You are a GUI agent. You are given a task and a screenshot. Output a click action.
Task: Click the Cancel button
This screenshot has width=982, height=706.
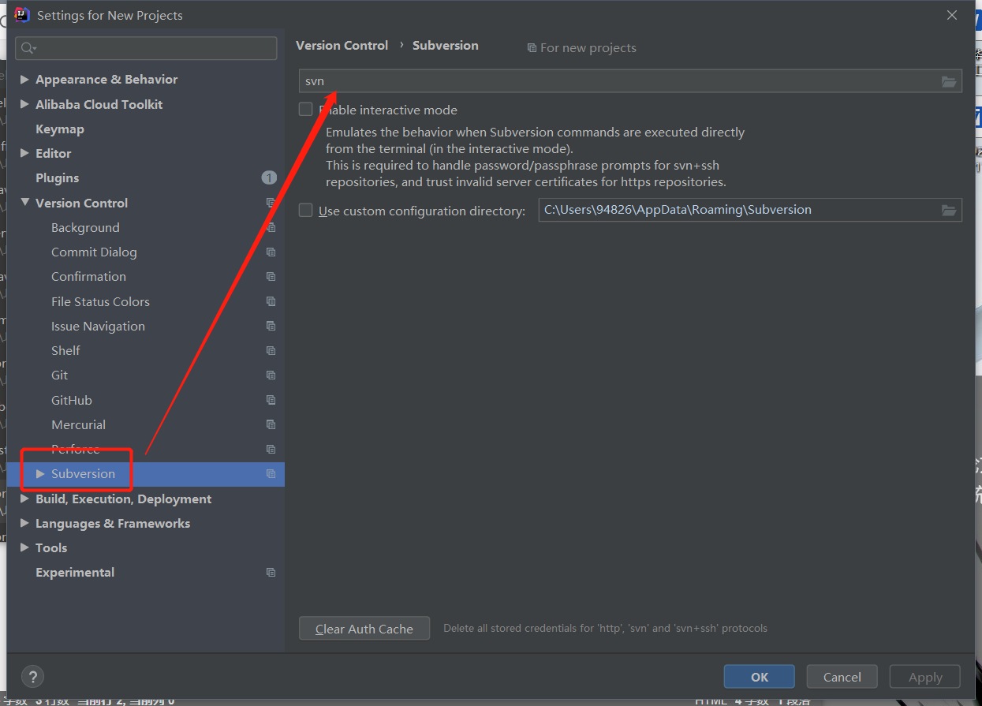pyautogui.click(x=842, y=677)
